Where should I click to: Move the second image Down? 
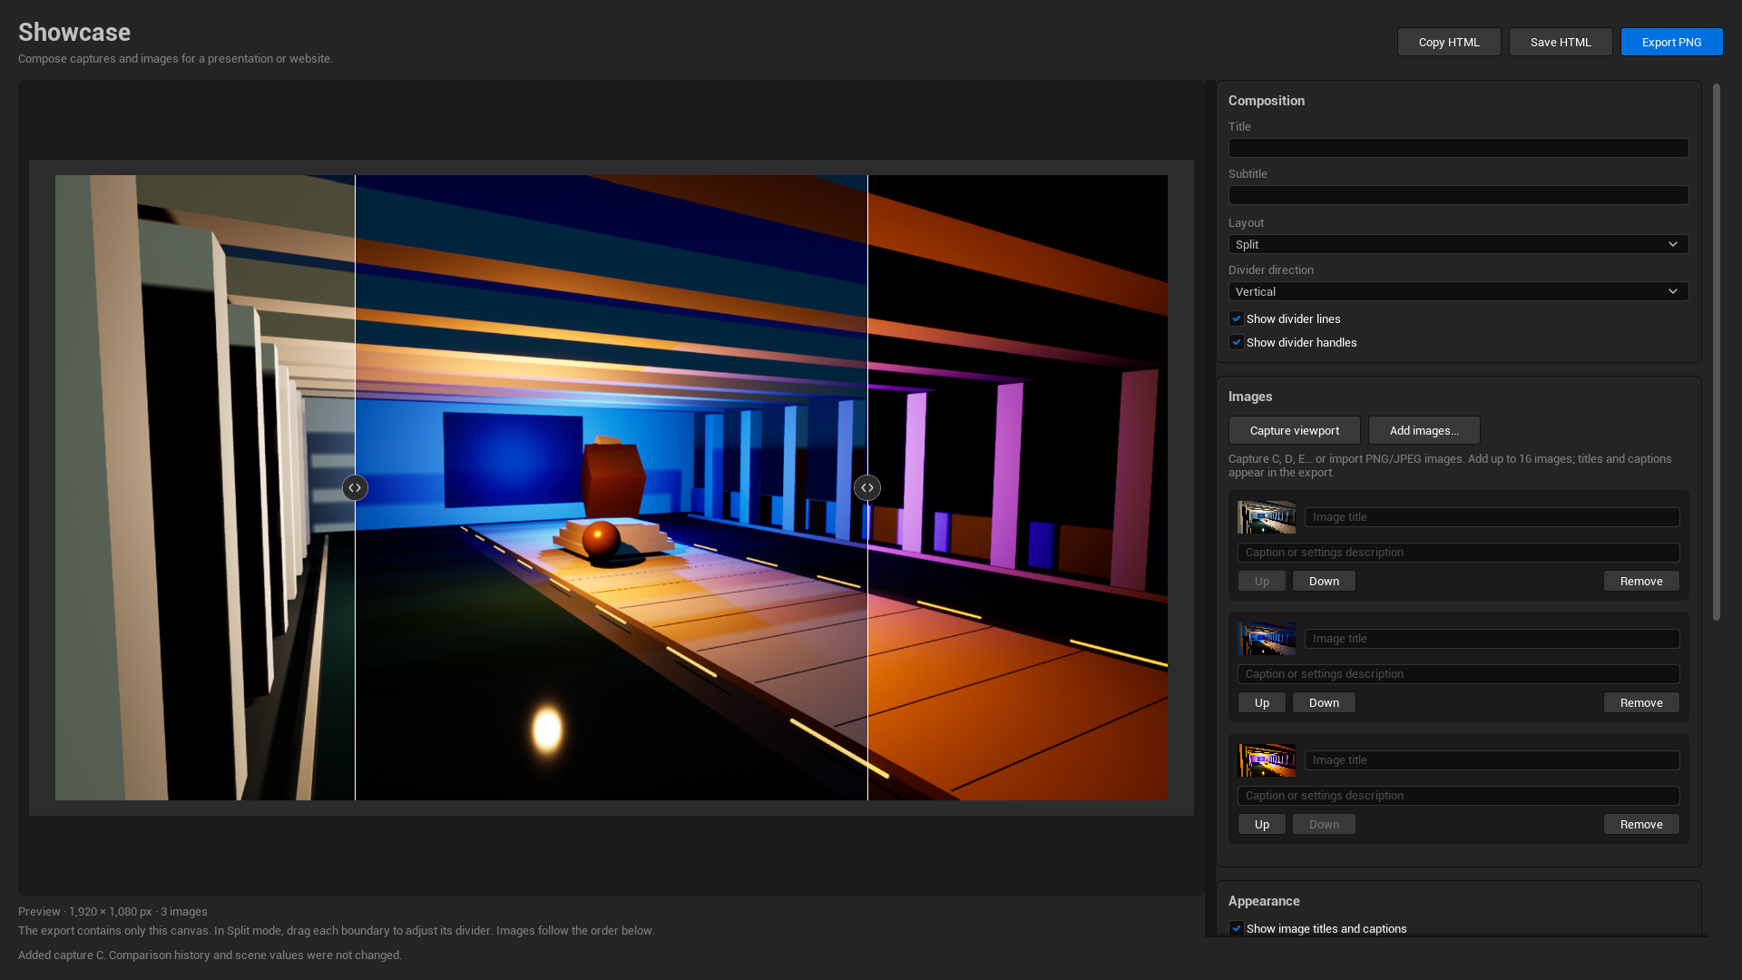(x=1324, y=702)
